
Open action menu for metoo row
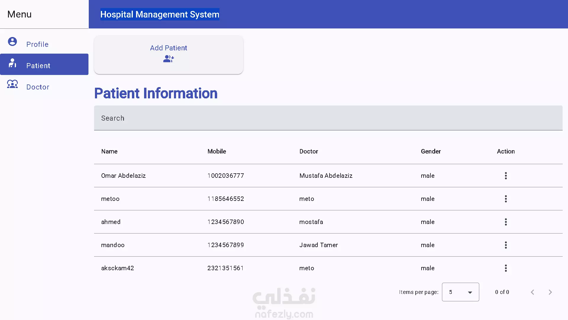pos(506,199)
